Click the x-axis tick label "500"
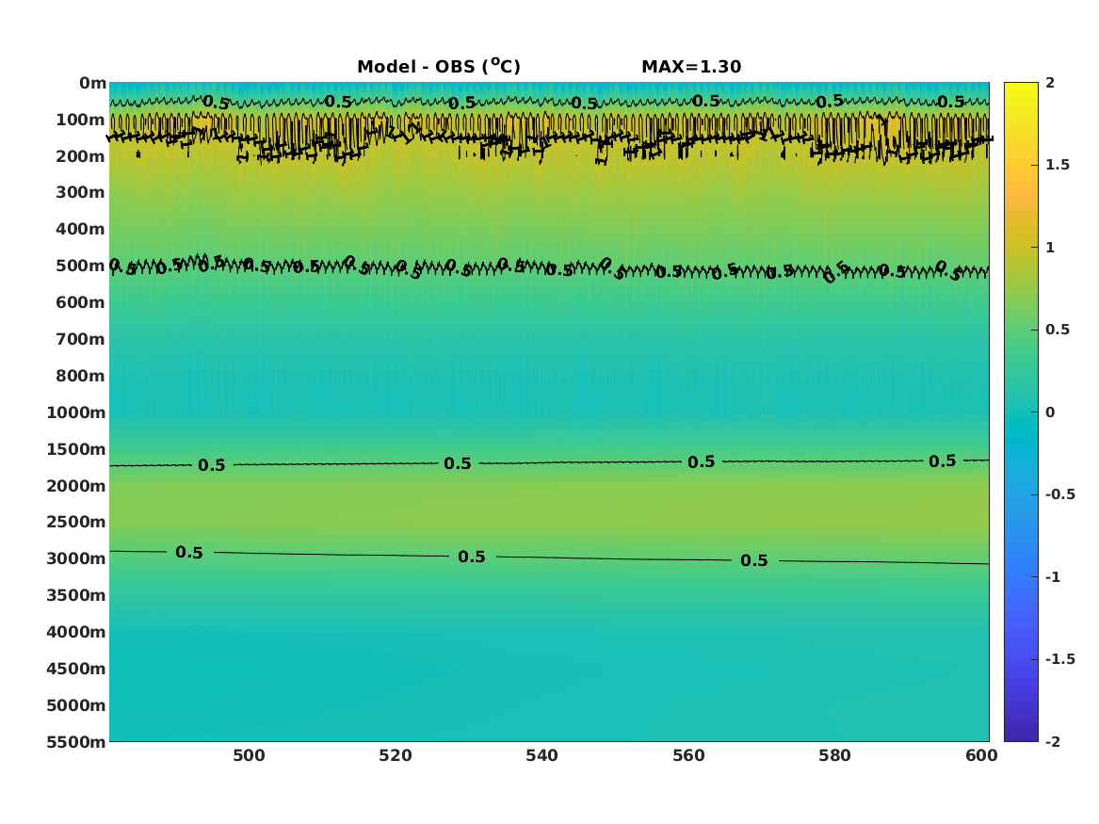The width and height of the screenshot is (1099, 824). (249, 755)
